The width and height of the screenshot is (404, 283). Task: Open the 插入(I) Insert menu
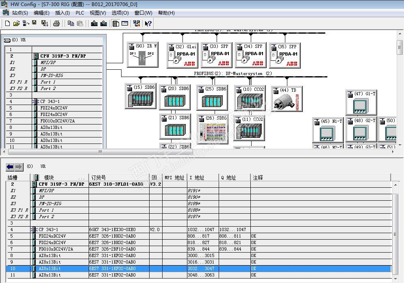coord(62,13)
